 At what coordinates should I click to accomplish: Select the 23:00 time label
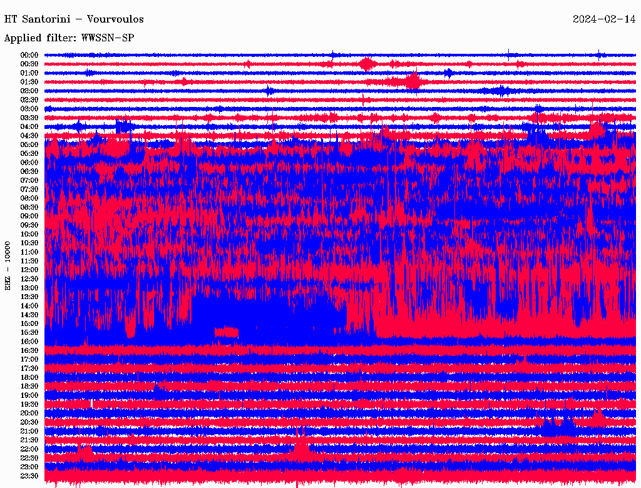[29, 467]
